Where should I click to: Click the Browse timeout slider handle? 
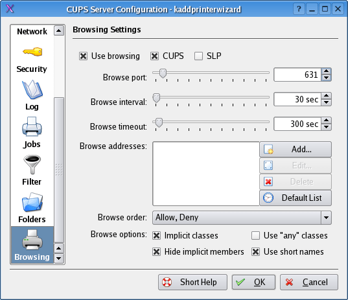click(x=159, y=122)
